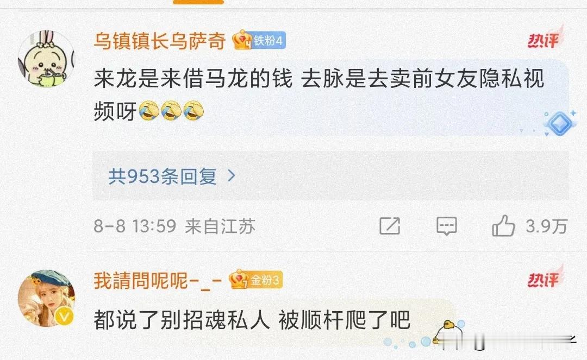Expand 共953条回复 replies
The image size is (587, 360).
click(330, 176)
